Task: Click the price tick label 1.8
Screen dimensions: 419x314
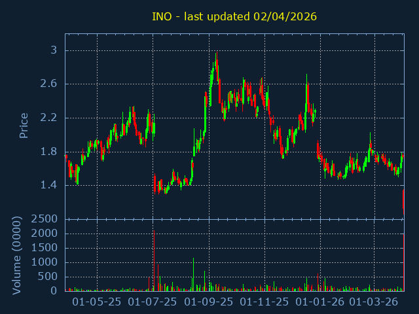Action: 50,152
